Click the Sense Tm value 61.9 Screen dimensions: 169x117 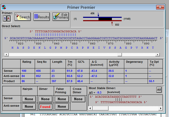(69, 71)
